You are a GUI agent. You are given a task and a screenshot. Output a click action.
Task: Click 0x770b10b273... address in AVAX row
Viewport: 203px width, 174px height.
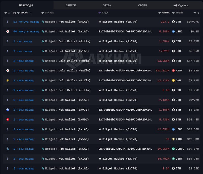[x=125, y=70]
